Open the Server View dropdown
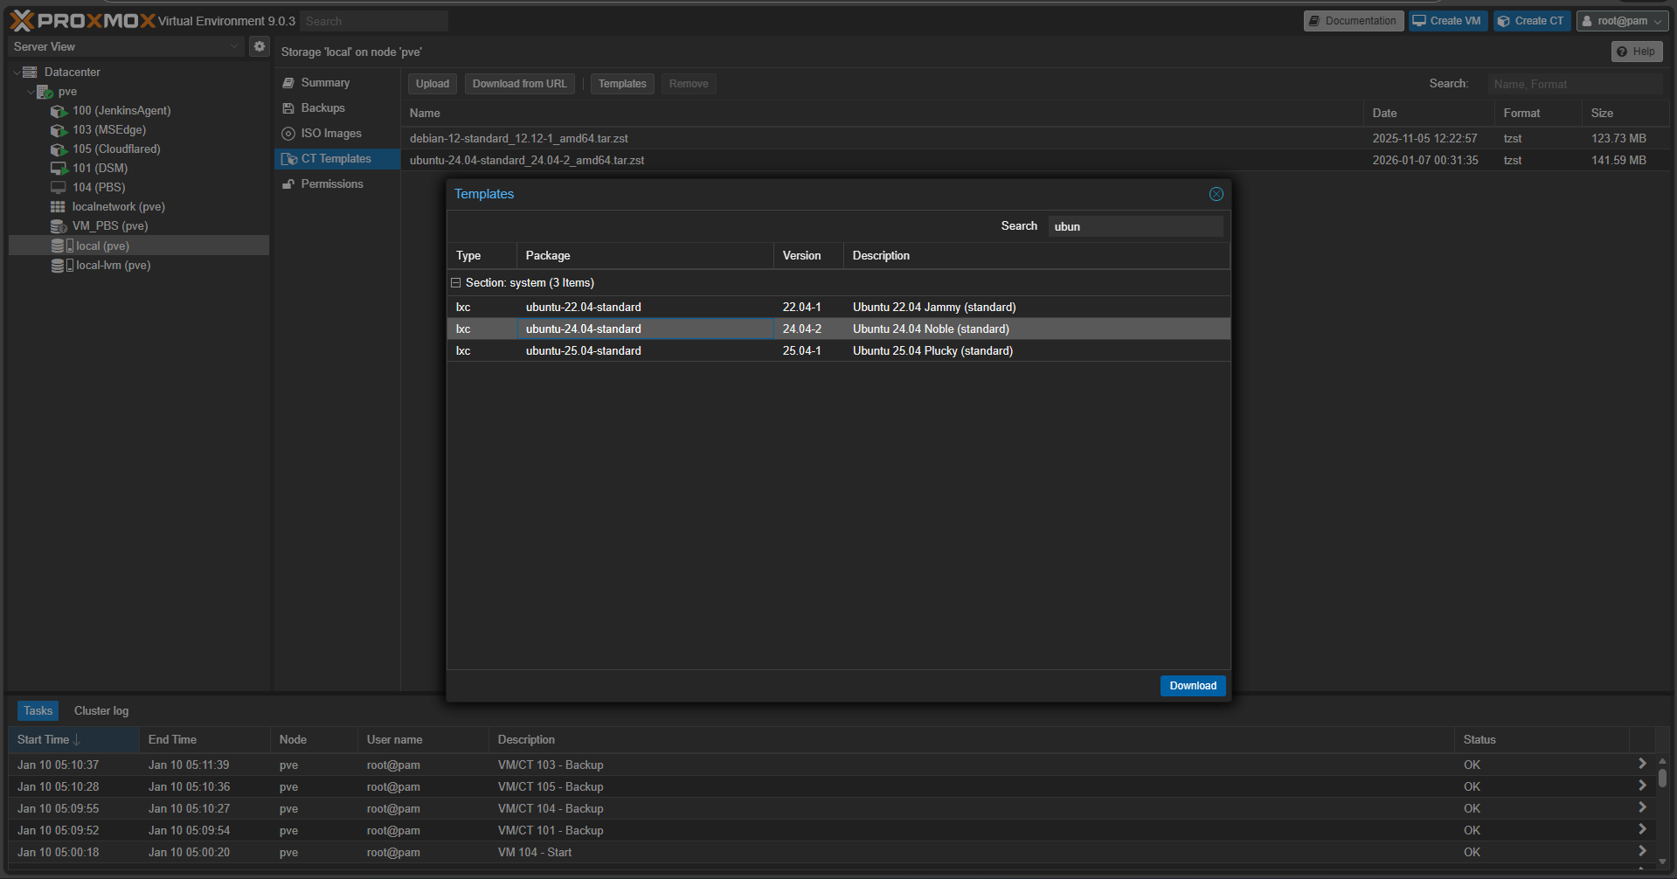 point(233,46)
